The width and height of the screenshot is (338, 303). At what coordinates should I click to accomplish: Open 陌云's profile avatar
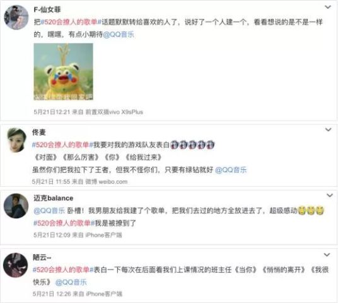pos(16,265)
